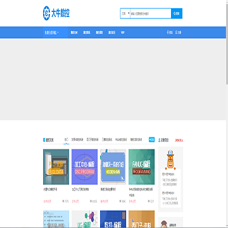228x228 pixels.
Task: Open the HEIDENHAIN blue thumbnail card
Action: (113, 167)
